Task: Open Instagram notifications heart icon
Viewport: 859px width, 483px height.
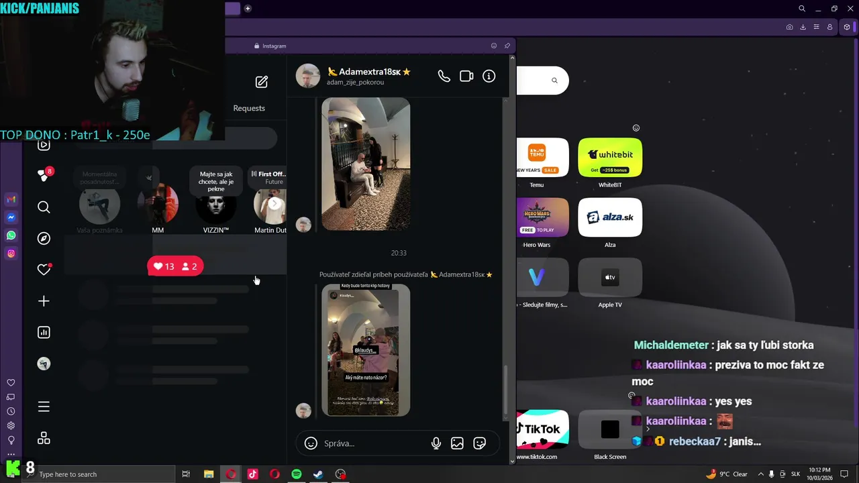Action: coord(44,270)
